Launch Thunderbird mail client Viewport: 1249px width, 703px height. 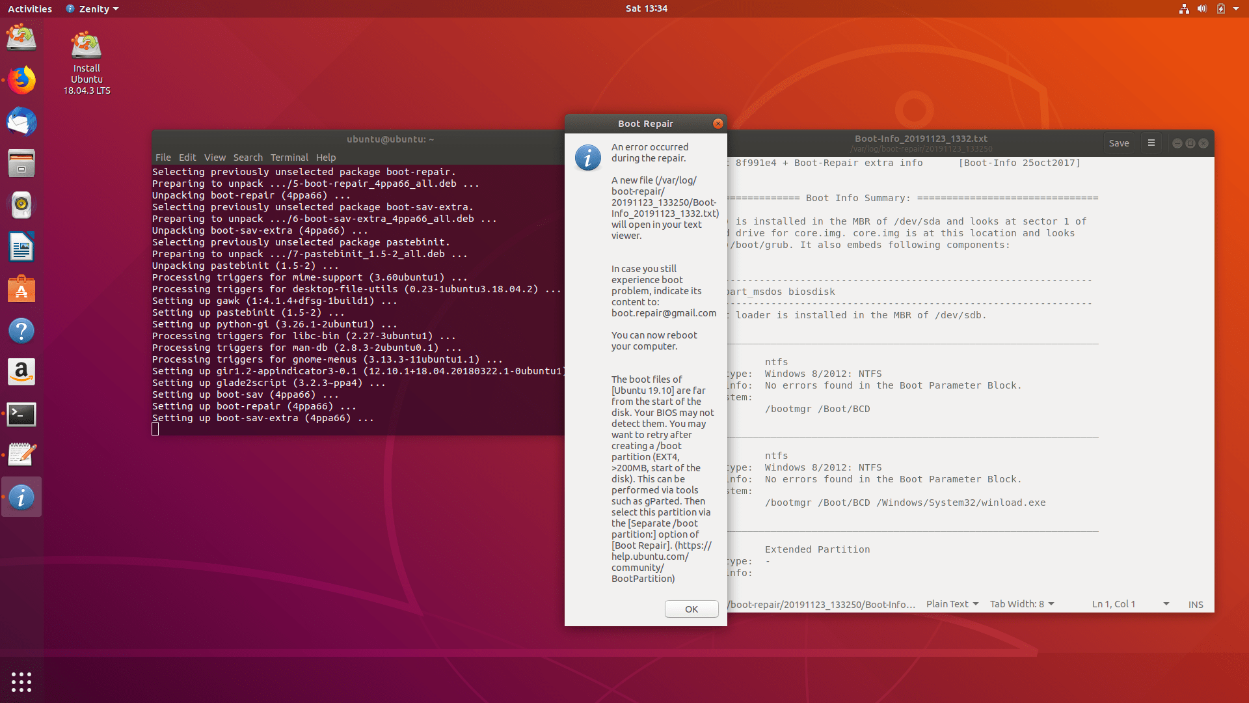coord(21,122)
